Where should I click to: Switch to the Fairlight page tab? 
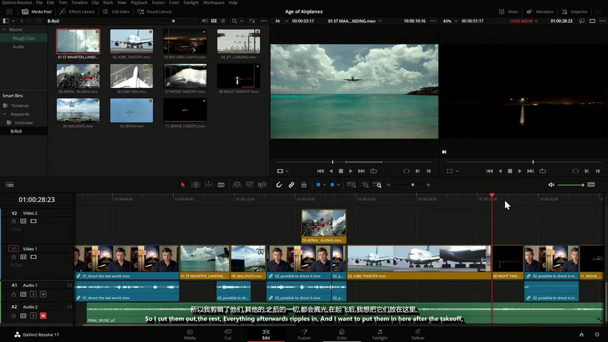coord(379,334)
